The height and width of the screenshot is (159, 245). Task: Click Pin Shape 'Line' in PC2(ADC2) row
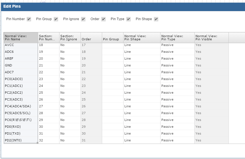point(142,93)
